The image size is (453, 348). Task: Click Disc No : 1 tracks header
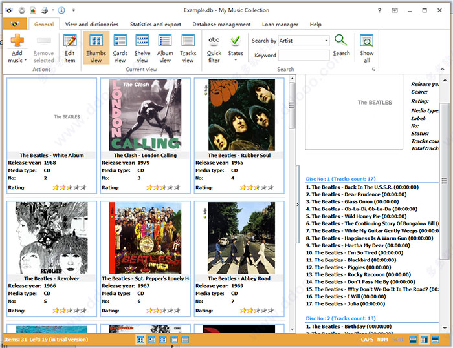click(x=341, y=179)
